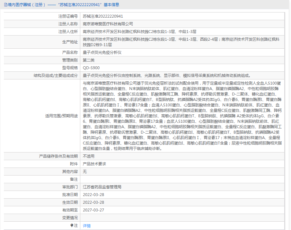This screenshot has height=230, width=291.
Task: Click the 生效日期 label
Action: [x=70, y=202]
